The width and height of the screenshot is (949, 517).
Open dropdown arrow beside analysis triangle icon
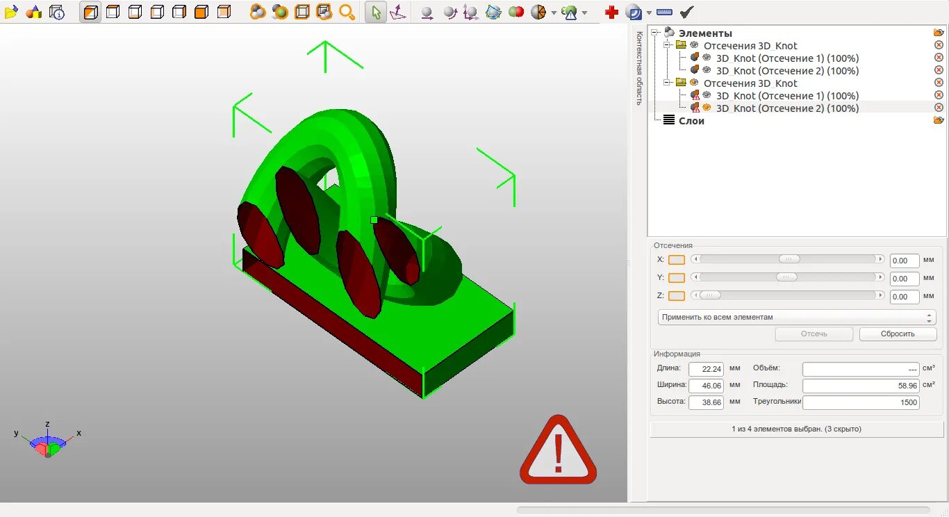pyautogui.click(x=584, y=13)
